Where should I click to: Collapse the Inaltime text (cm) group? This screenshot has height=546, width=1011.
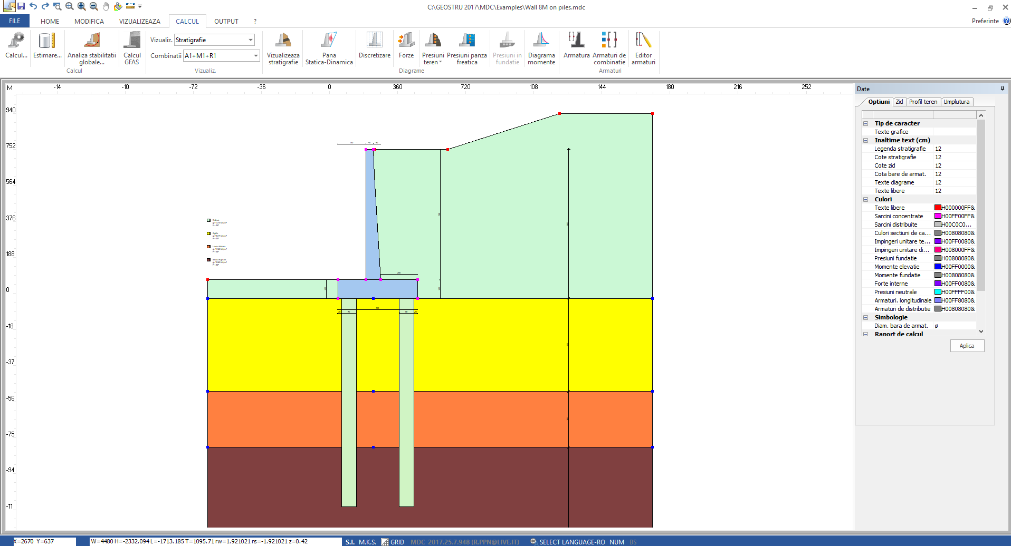pos(865,140)
